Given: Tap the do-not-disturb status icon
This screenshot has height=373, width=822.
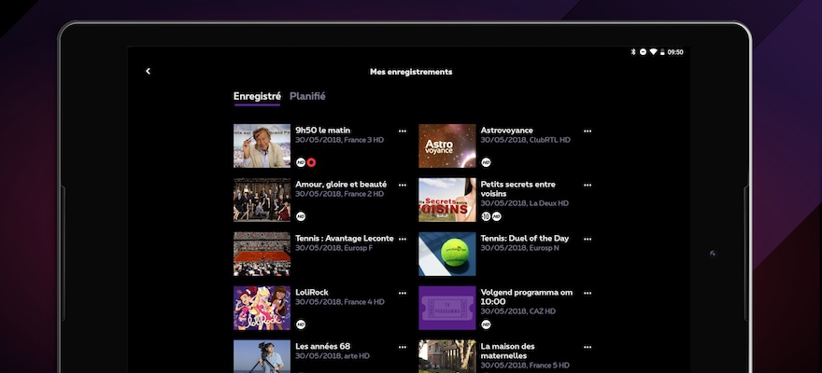Looking at the screenshot, I should [x=644, y=52].
